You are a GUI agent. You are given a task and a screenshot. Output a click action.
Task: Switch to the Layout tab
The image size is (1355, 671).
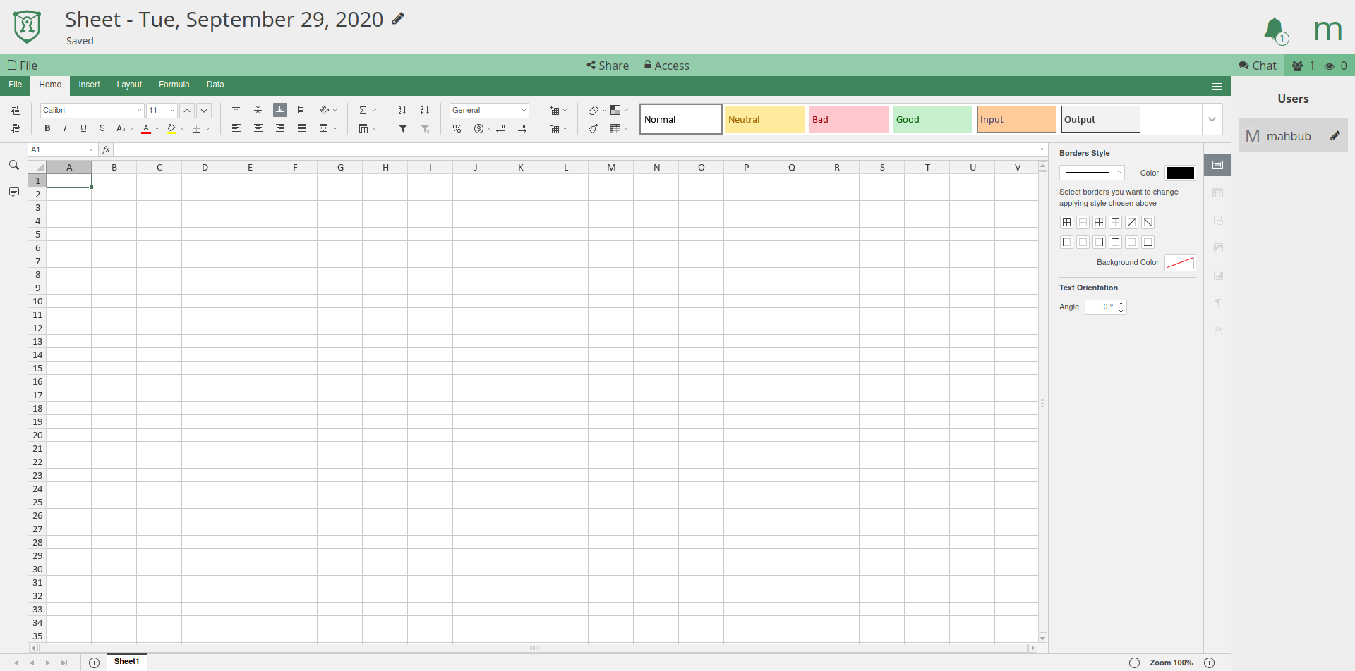[129, 85]
